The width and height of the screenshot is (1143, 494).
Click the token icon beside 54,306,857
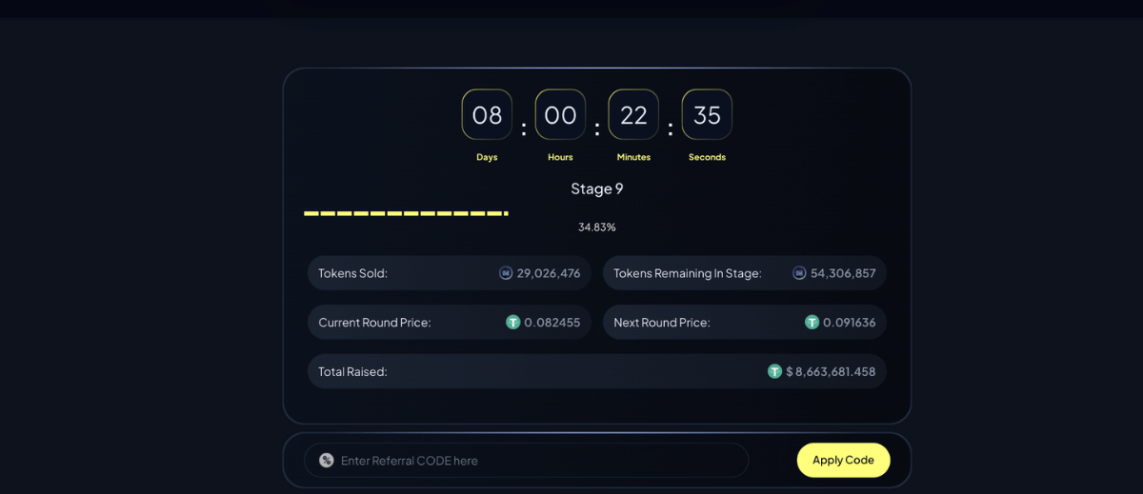(799, 273)
